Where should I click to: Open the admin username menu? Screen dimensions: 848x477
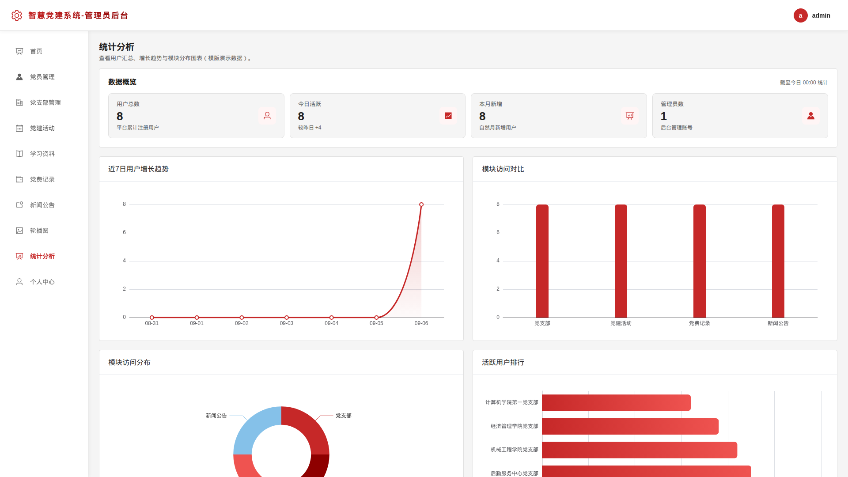point(821,15)
